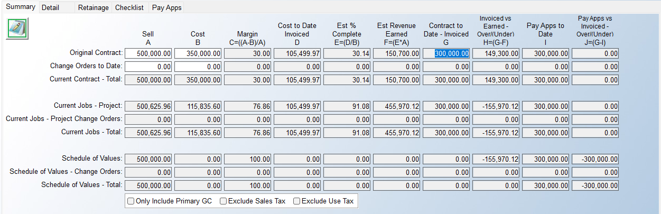Click the Current Jobs - Total Est Revenue Earned field

pos(397,132)
